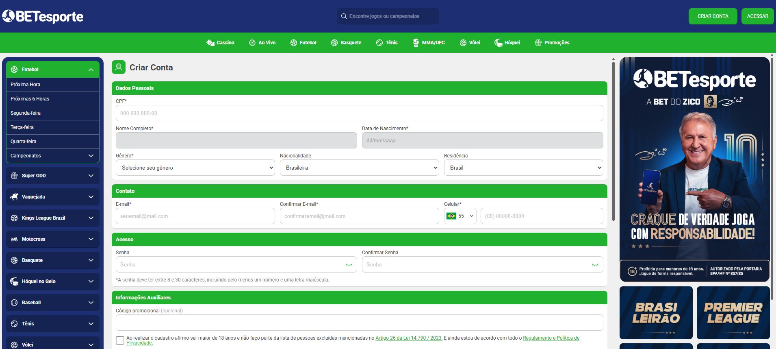Click the Basquete ball icon in the top nav
The height and width of the screenshot is (349, 776).
[x=334, y=43]
